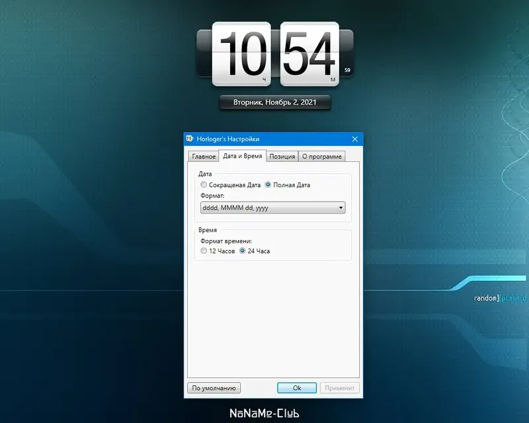Click the Формат: label
529x423 pixels.
pyautogui.click(x=212, y=196)
